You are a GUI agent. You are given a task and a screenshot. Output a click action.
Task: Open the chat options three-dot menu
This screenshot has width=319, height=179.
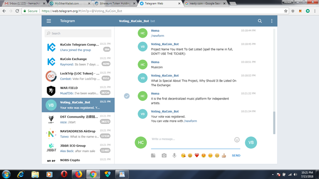coord(272,21)
